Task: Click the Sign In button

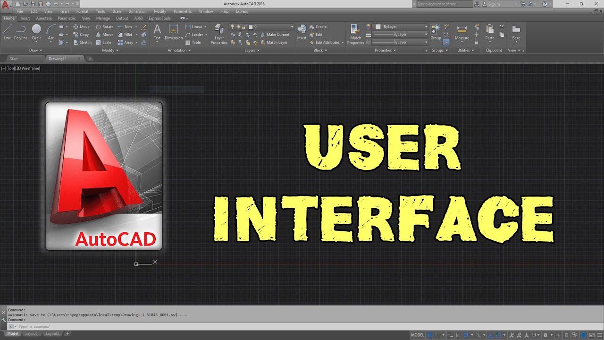Action: 491,4
